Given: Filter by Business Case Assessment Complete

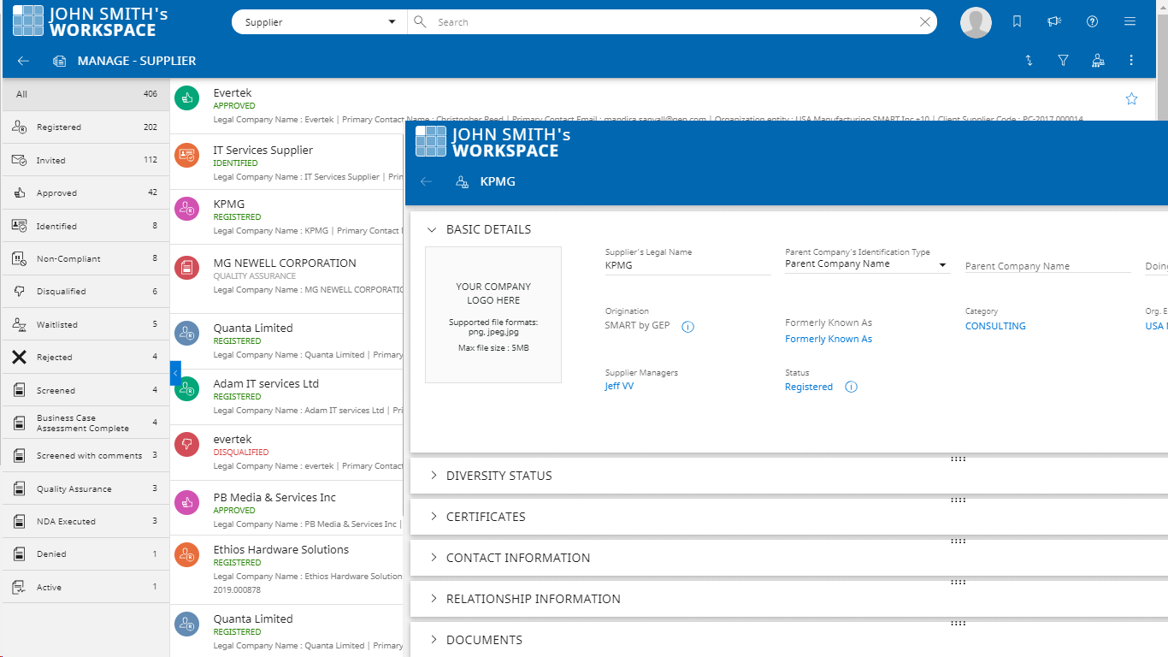Looking at the screenshot, I should point(86,423).
